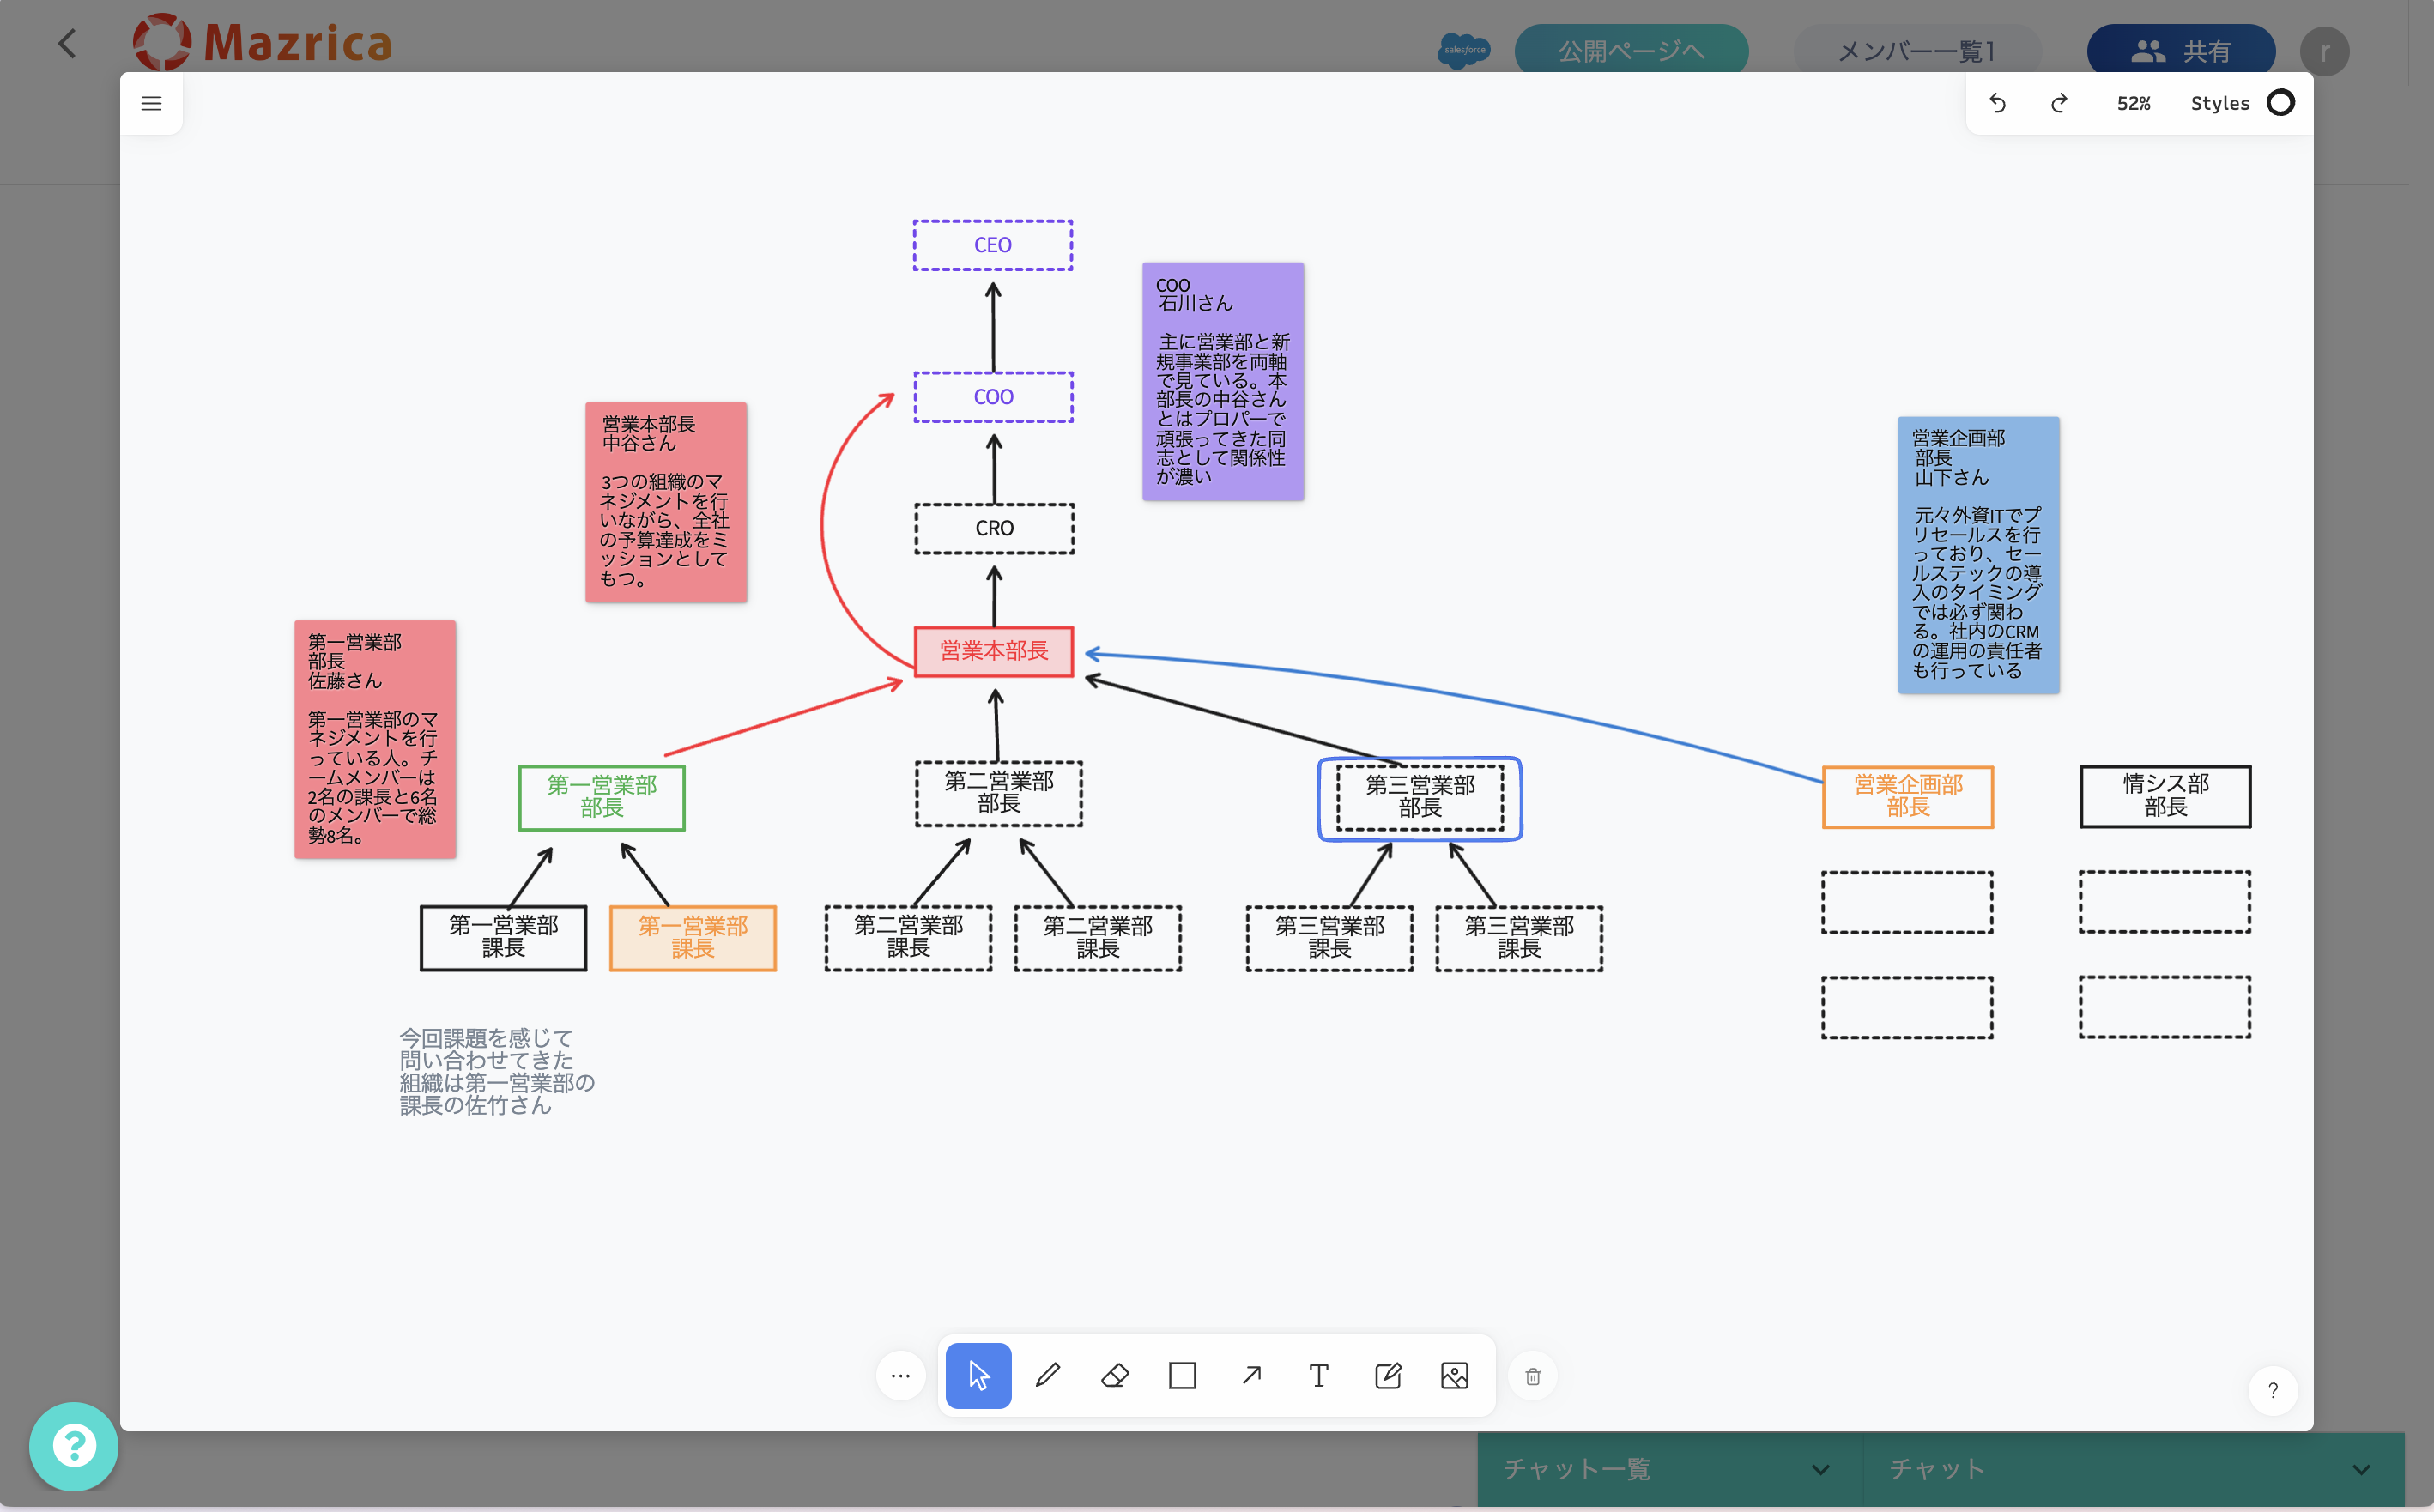Select the eraser tool
2434x1512 pixels.
[x=1115, y=1376]
